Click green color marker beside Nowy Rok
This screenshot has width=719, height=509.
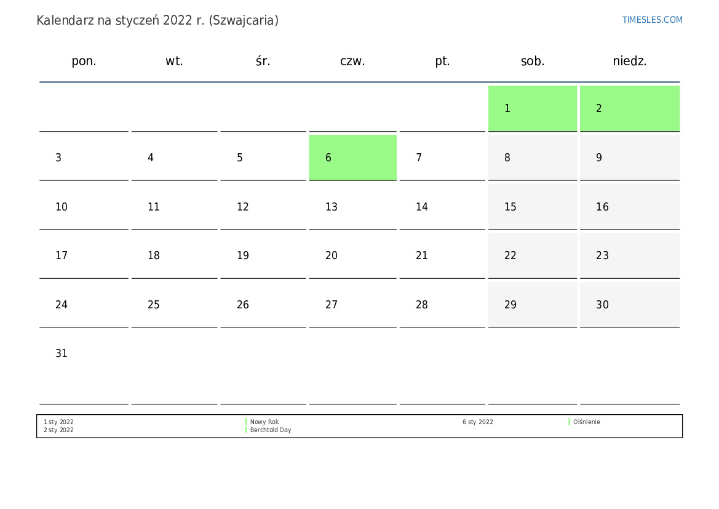coord(246,422)
